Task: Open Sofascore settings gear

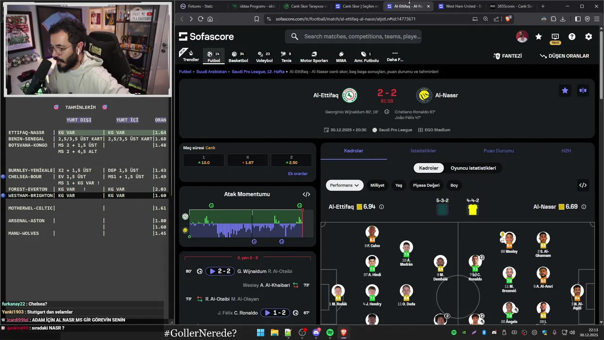Action: 588,36
